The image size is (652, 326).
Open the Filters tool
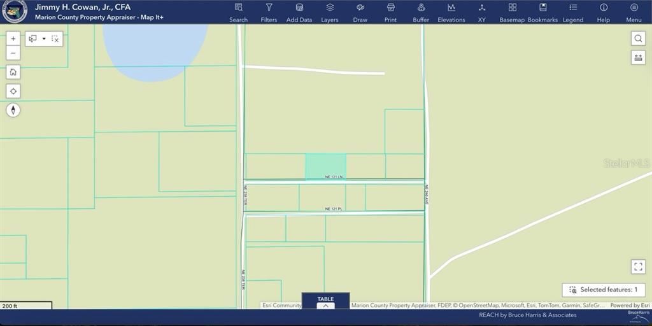pyautogui.click(x=269, y=12)
